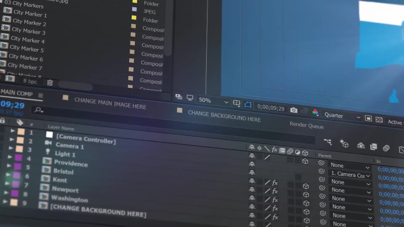Select the [CHANGE BACKGROUND HERE] layer

(98, 211)
